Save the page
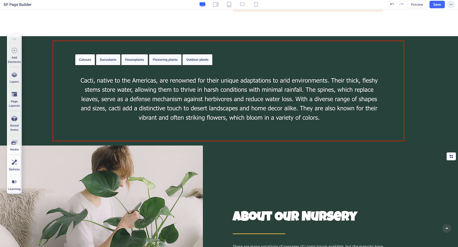458x247 pixels. pos(437,5)
